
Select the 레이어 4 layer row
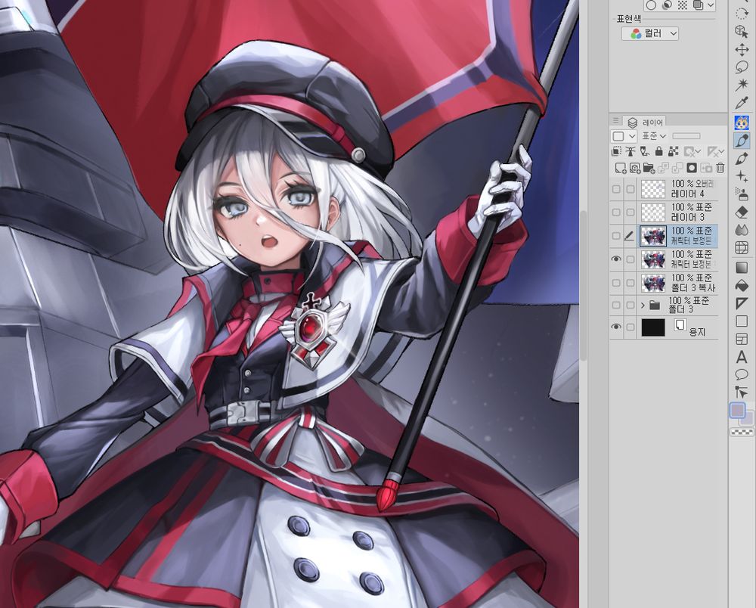664,189
